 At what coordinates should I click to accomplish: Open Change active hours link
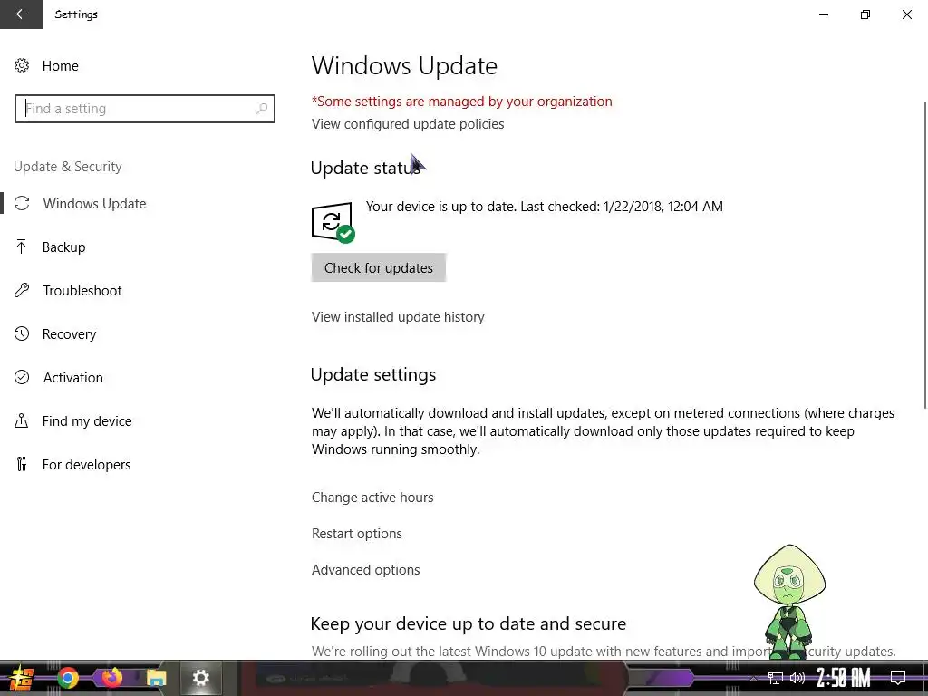(x=372, y=498)
